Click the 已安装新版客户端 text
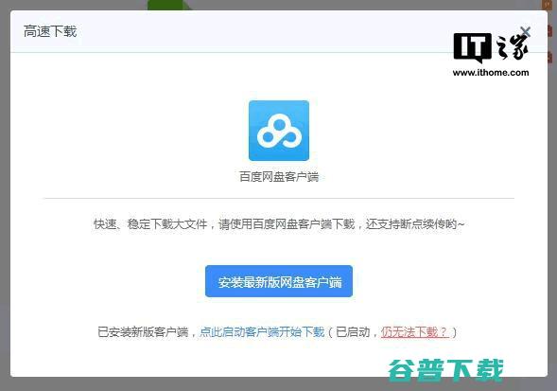This screenshot has width=557, height=391. 143,332
